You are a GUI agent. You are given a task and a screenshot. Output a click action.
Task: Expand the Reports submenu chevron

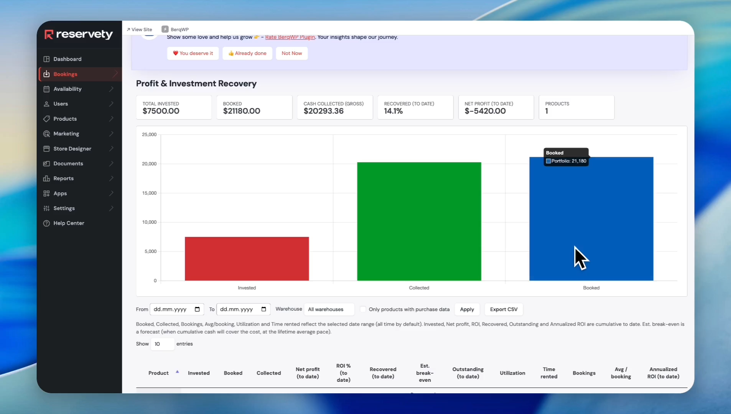tap(111, 179)
